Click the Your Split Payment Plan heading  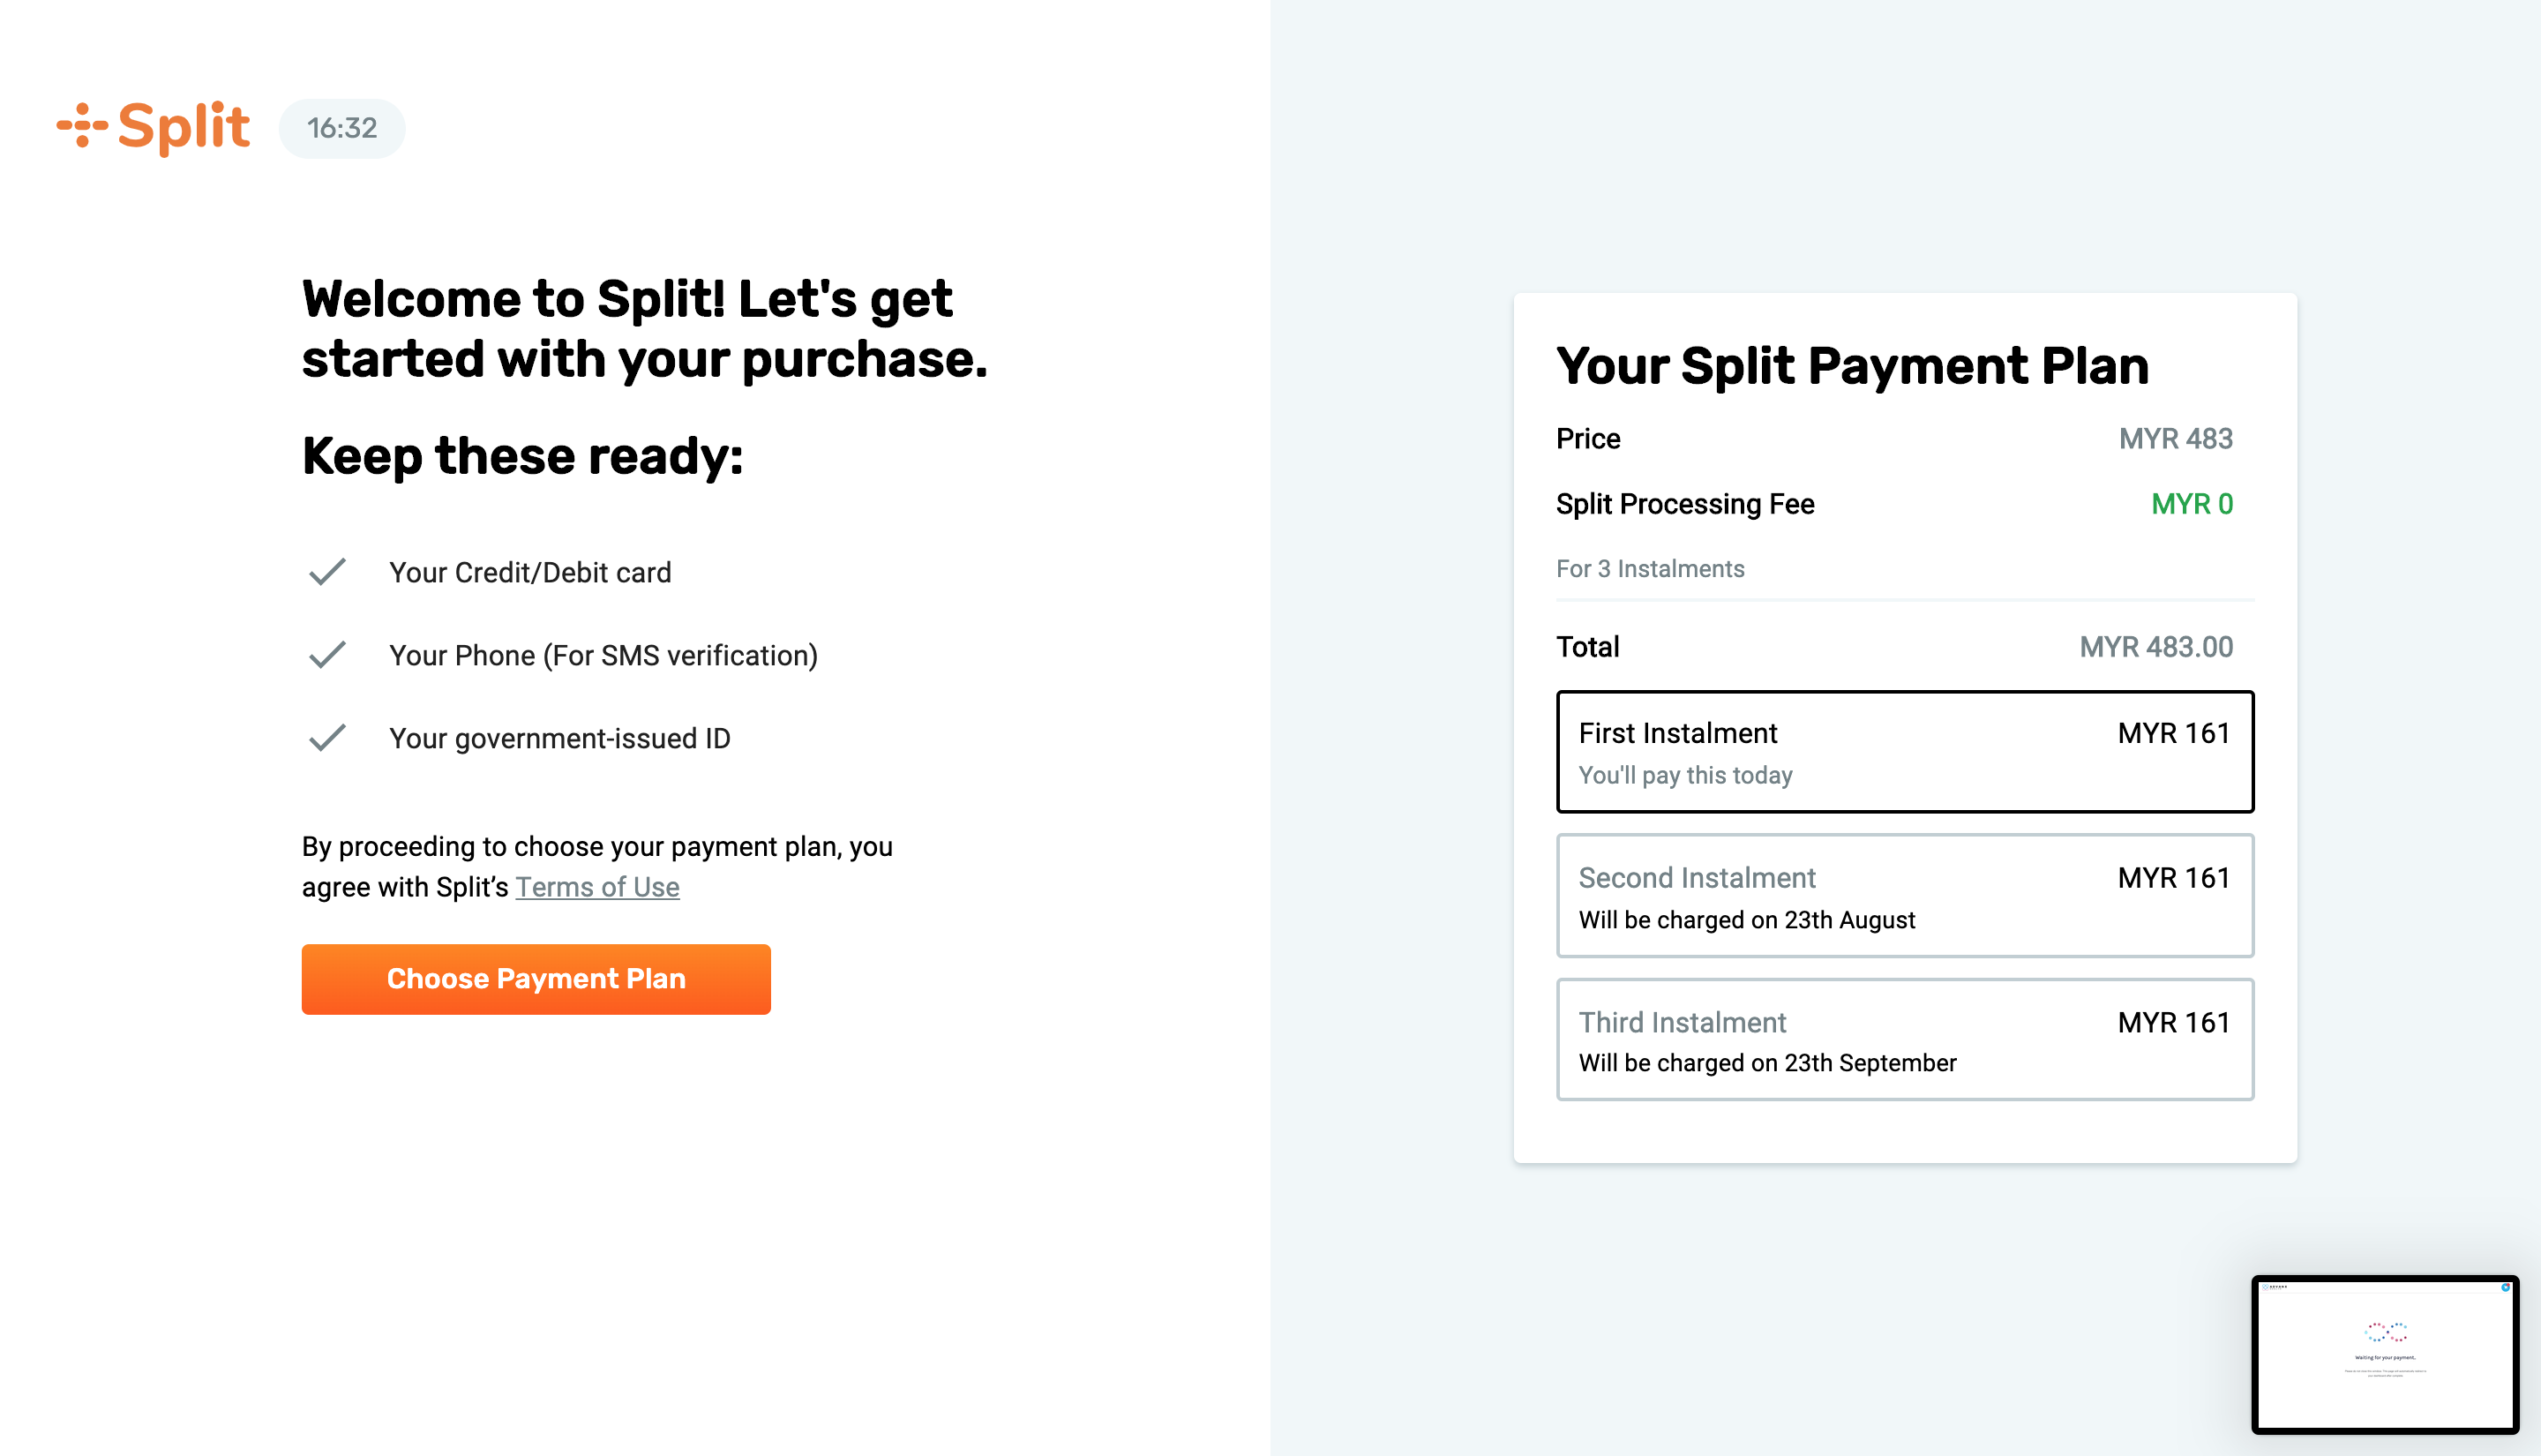[1852, 365]
